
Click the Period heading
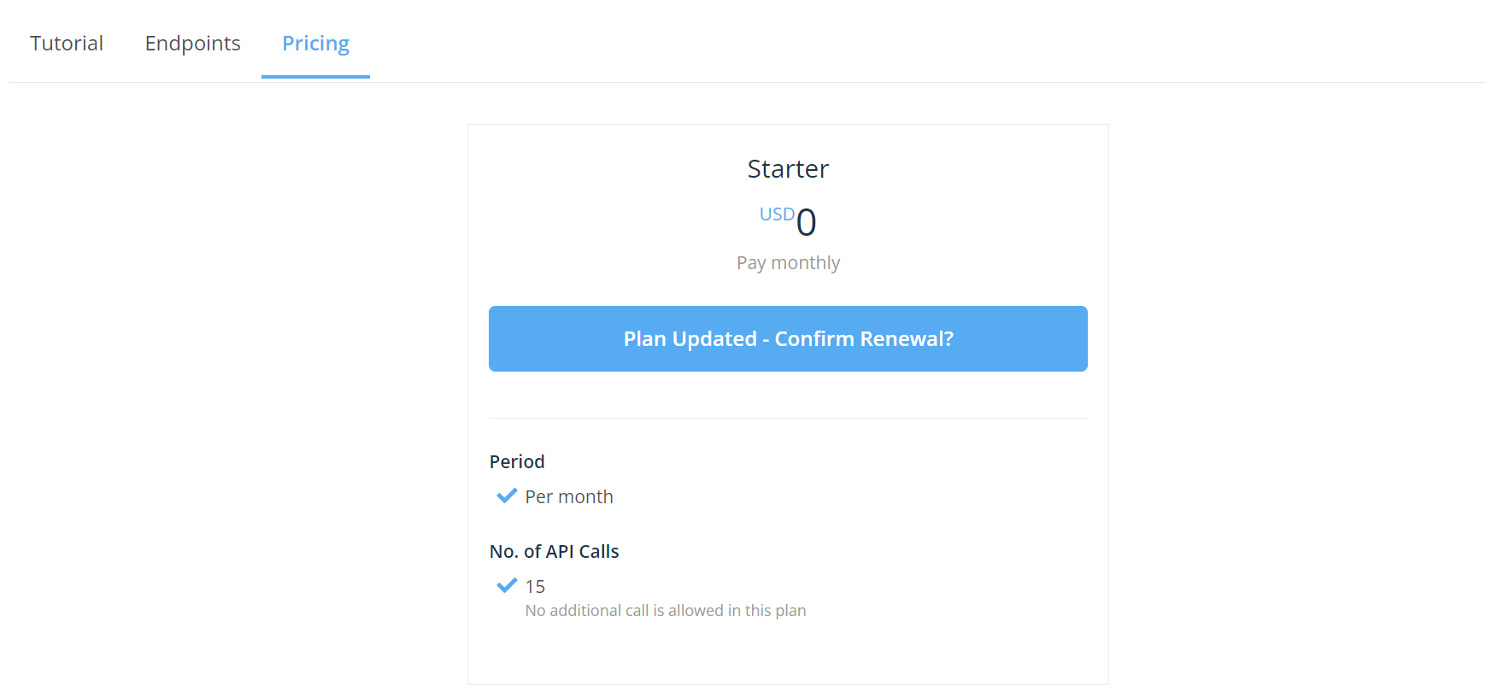[x=517, y=462]
